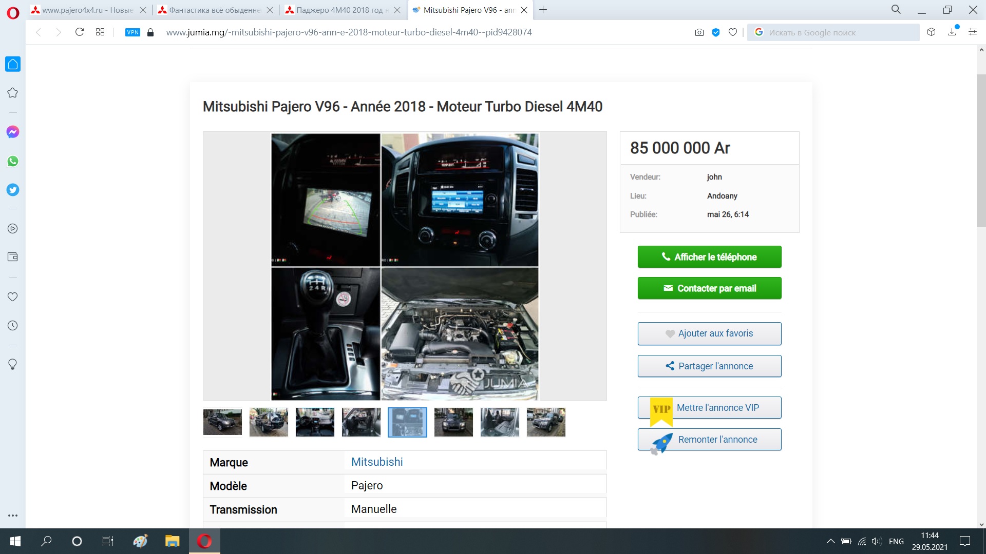Show hidden system tray icons
The height and width of the screenshot is (554, 986).
830,541
